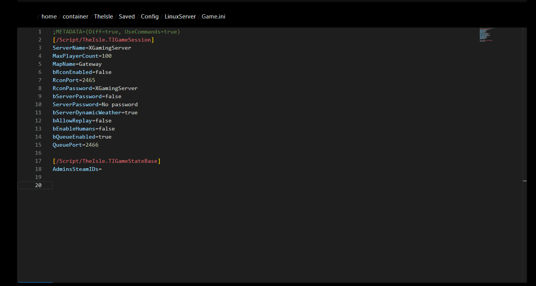This screenshot has width=536, height=286.
Task: Open the TheIsle folder breadcrumb
Action: [x=103, y=16]
